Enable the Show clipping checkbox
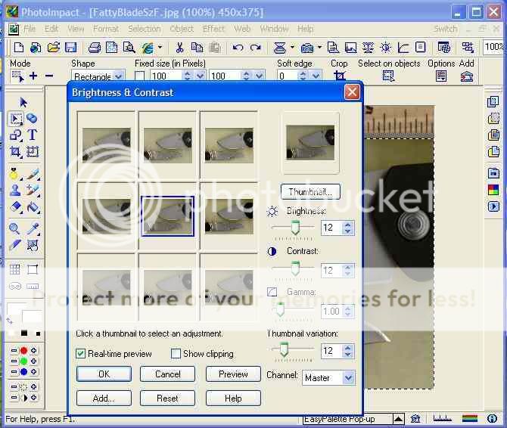Image resolution: width=507 pixels, height=428 pixels. click(176, 353)
